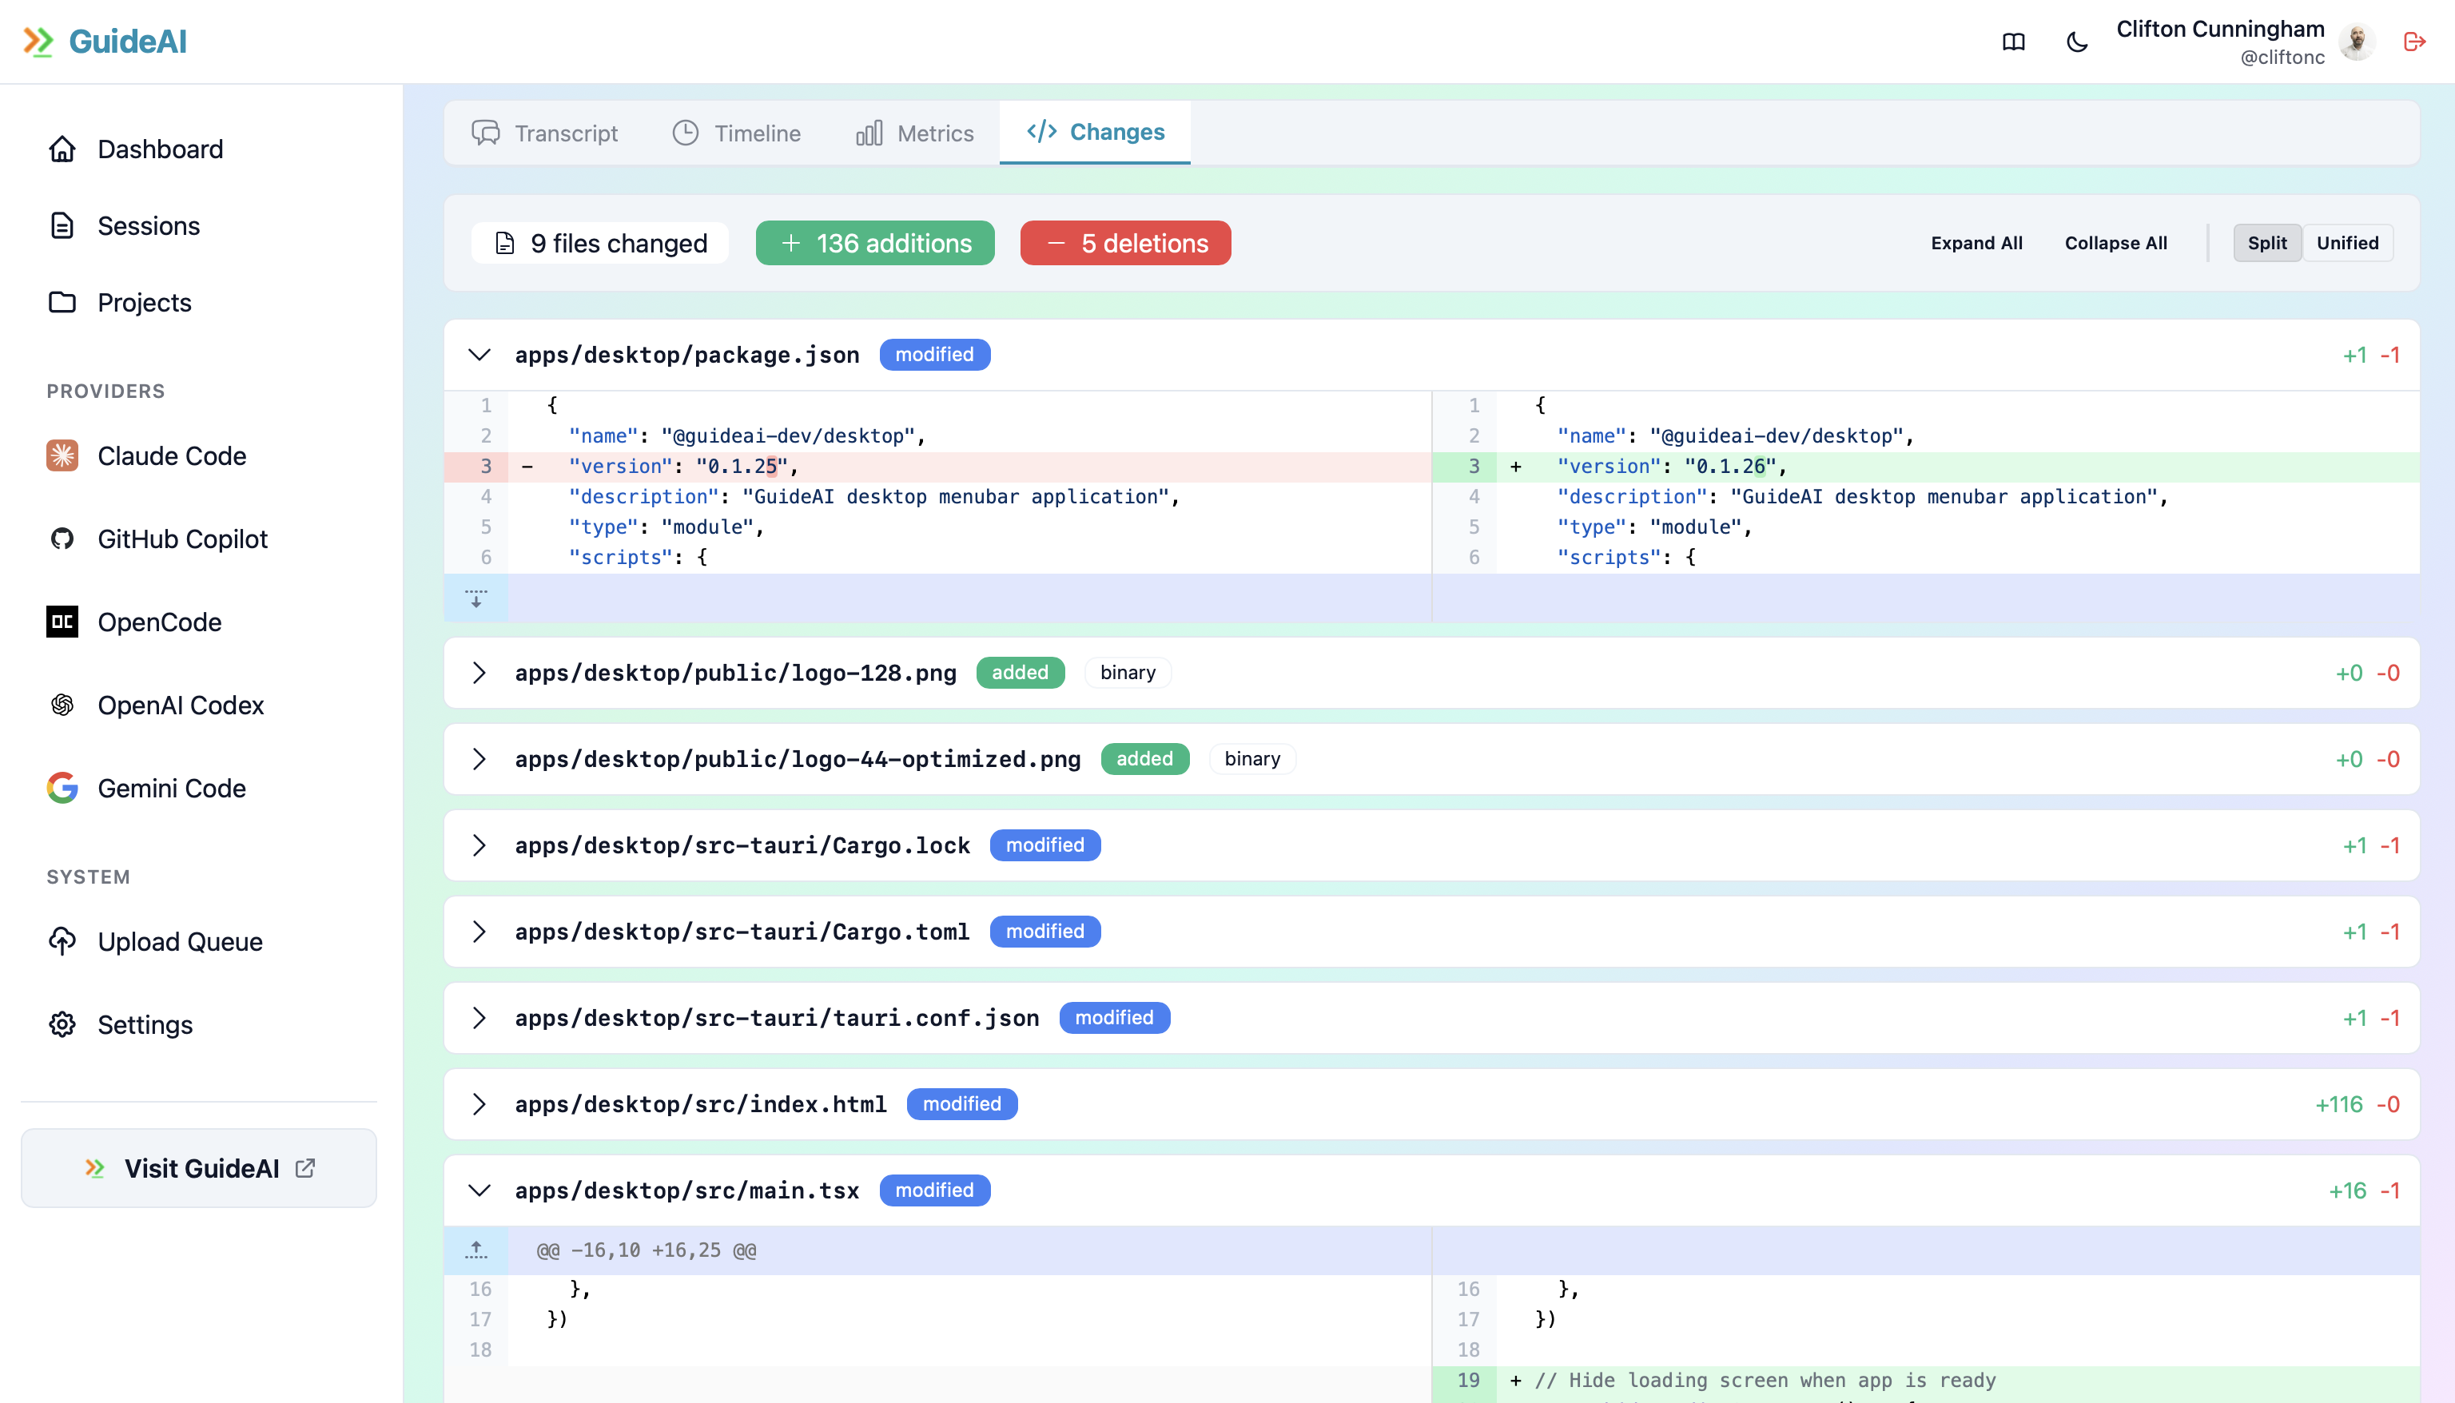The width and height of the screenshot is (2455, 1403).
Task: Expand the index.html file diff
Action: click(x=479, y=1104)
